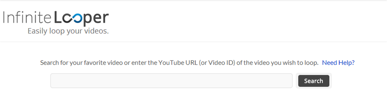
Task: Click the word "Infinite" in the logo
Action: [x=27, y=17]
